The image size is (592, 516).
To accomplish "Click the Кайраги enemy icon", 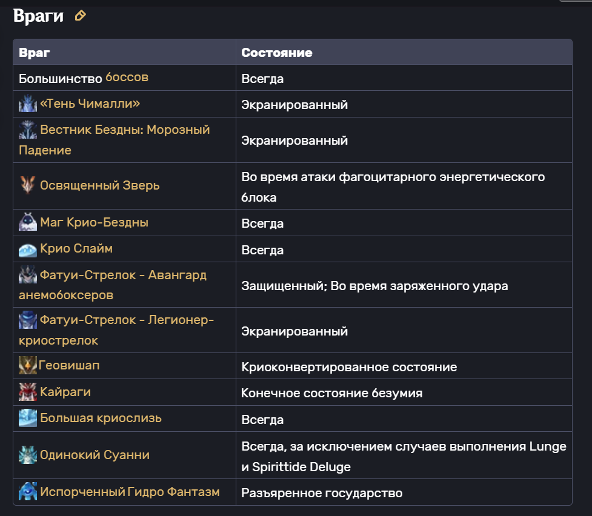I will pyautogui.click(x=28, y=391).
